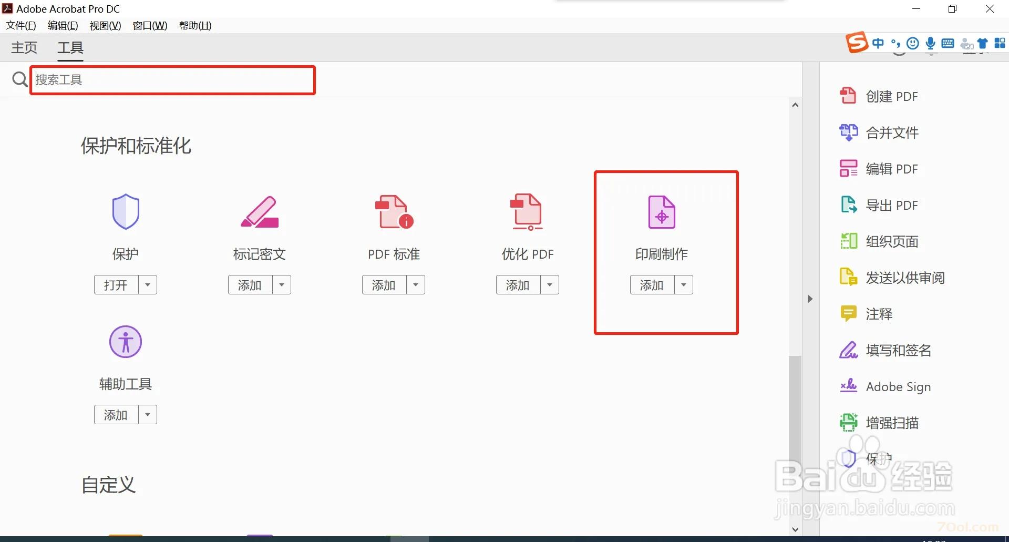Screen dimensions: 1009x542
Task: Open 导出 PDF in the right pane
Action: pos(879,205)
